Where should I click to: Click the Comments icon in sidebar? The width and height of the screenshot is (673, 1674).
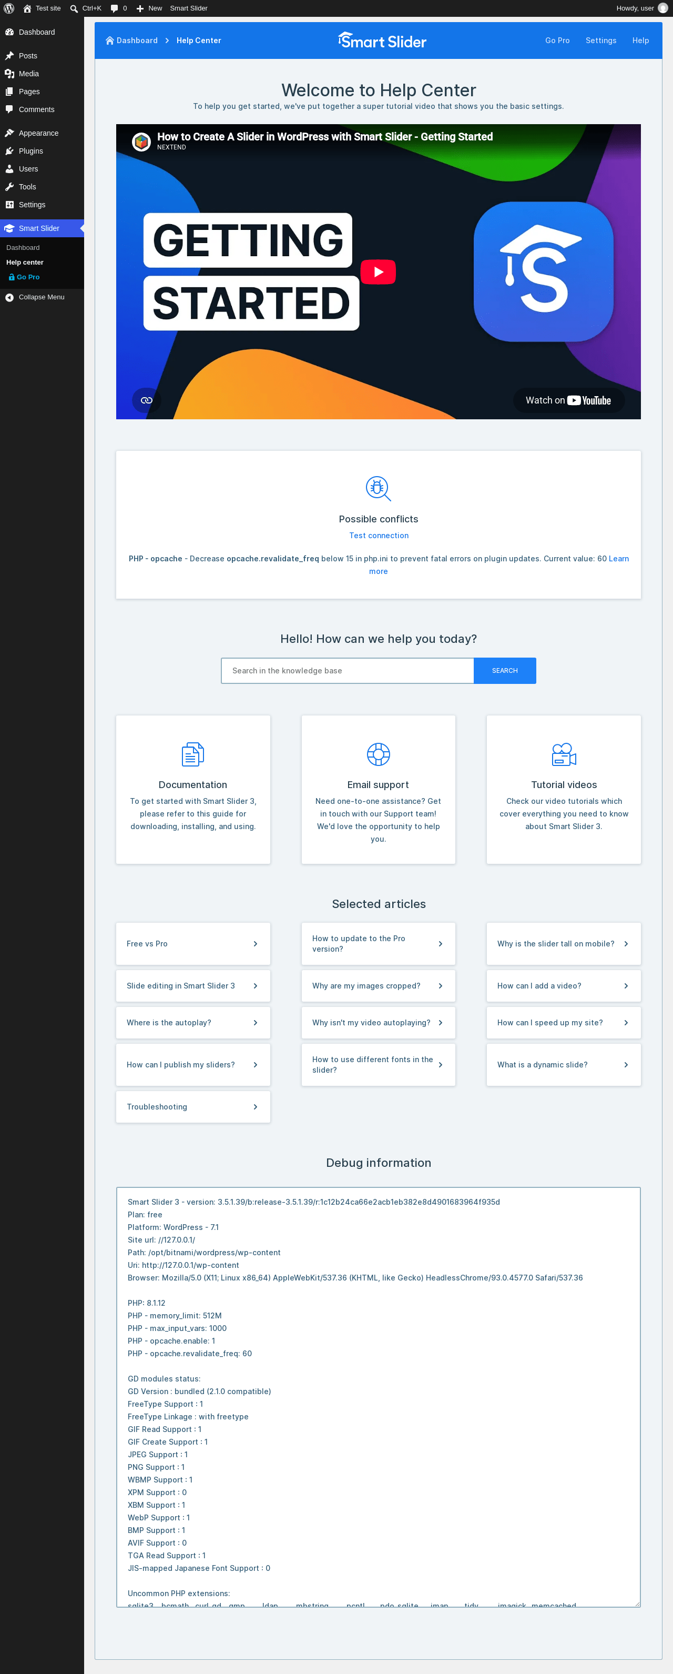(10, 109)
